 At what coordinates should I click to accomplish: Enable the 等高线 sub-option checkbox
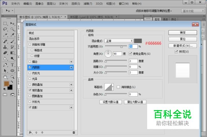click(32, 50)
